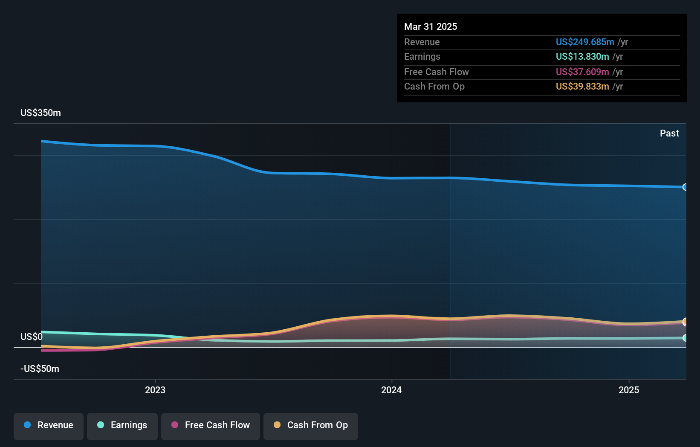Click the US$350m y-axis label

pos(40,113)
